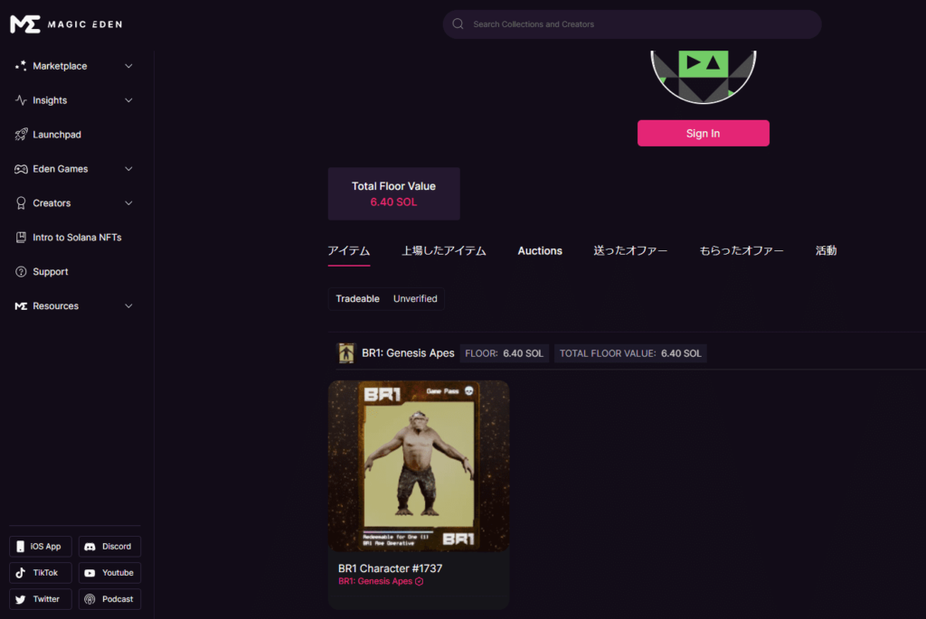The width and height of the screenshot is (926, 619).
Task: Expand the Creators menu chevron
Action: (x=128, y=203)
